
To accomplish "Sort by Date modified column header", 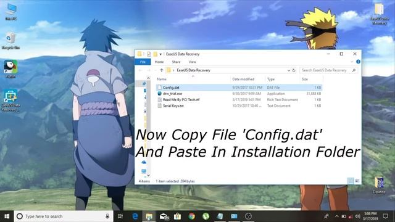I will (x=247, y=79).
